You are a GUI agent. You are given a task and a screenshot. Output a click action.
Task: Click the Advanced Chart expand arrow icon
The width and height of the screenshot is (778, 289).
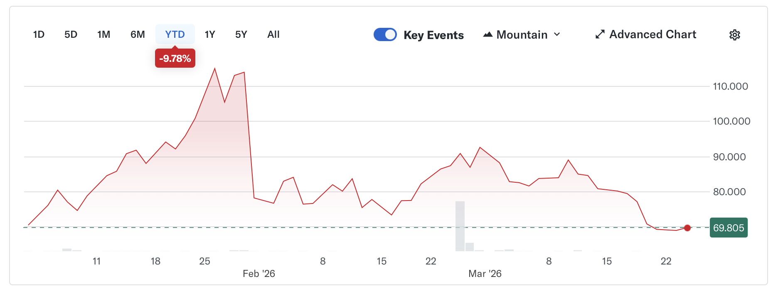[600, 34]
